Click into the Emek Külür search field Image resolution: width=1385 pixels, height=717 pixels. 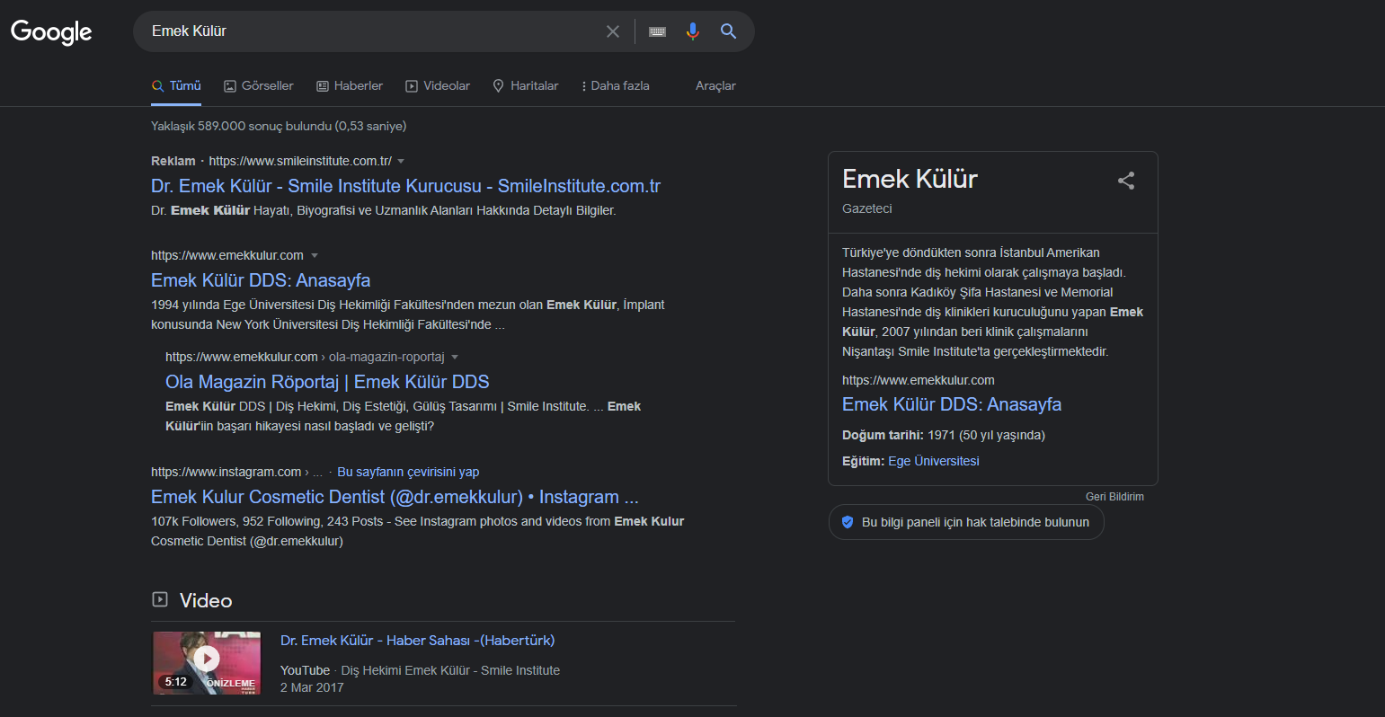(373, 31)
